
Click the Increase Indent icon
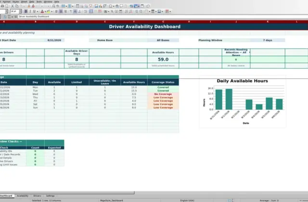[x=136, y=12]
